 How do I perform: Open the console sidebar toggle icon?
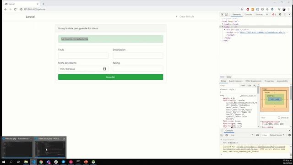point(222,135)
